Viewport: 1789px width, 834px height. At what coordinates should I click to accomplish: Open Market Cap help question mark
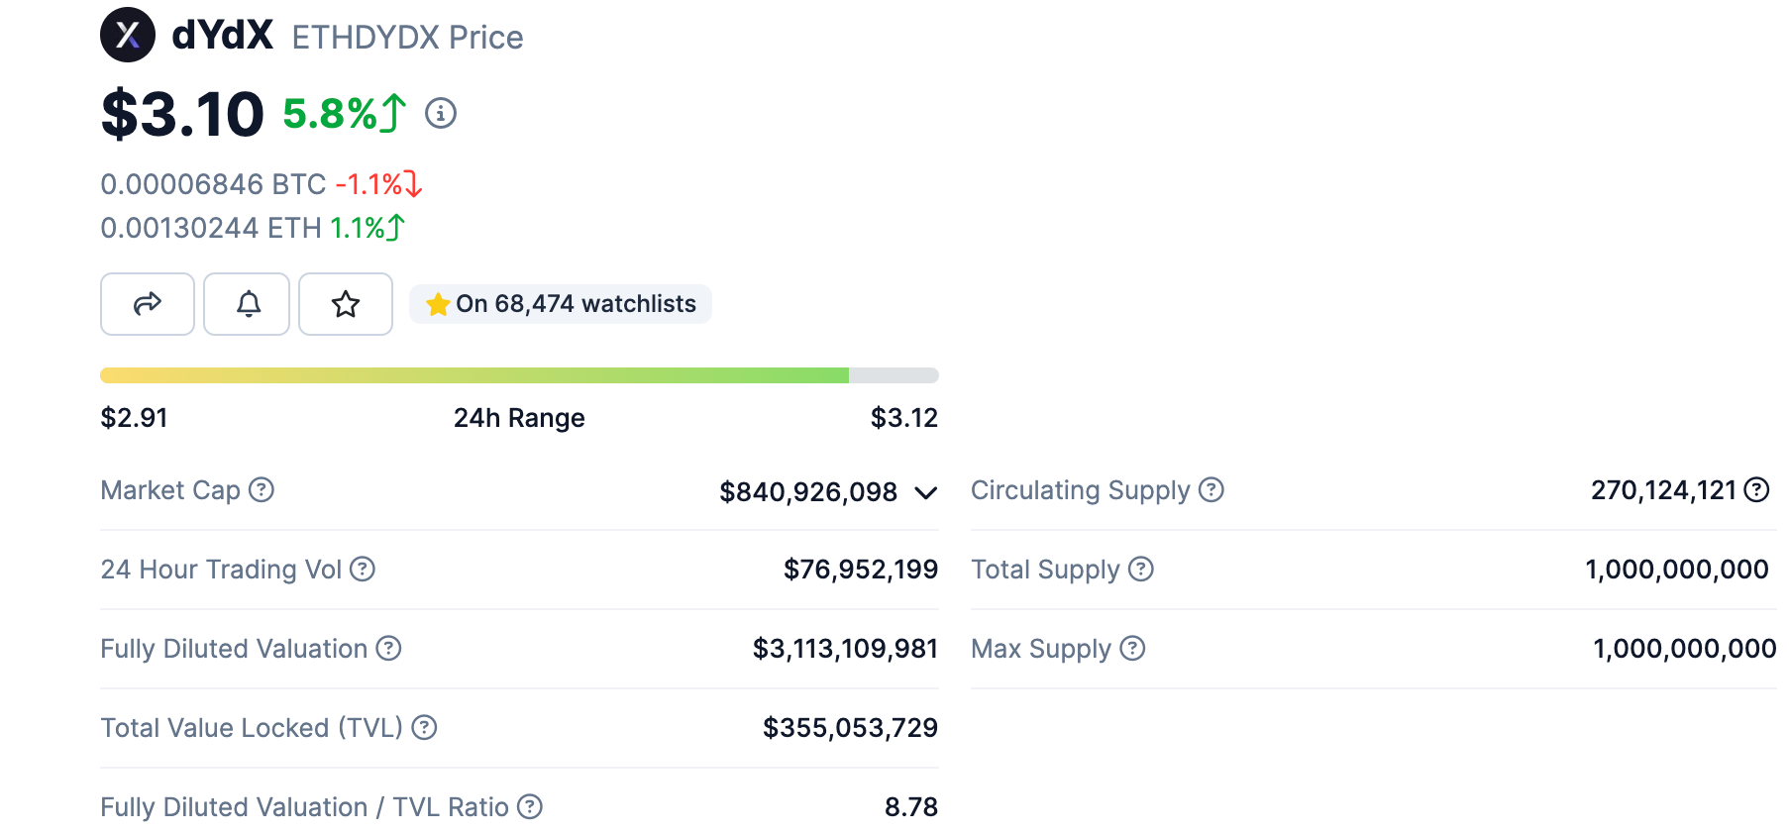coord(262,489)
